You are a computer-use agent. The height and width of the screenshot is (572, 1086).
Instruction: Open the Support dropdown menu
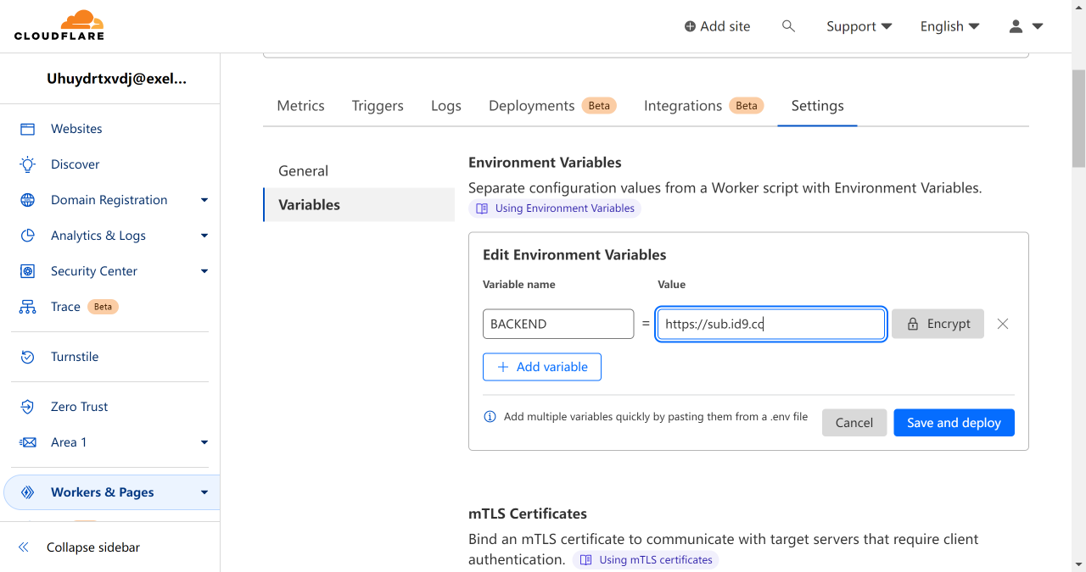pyautogui.click(x=859, y=26)
